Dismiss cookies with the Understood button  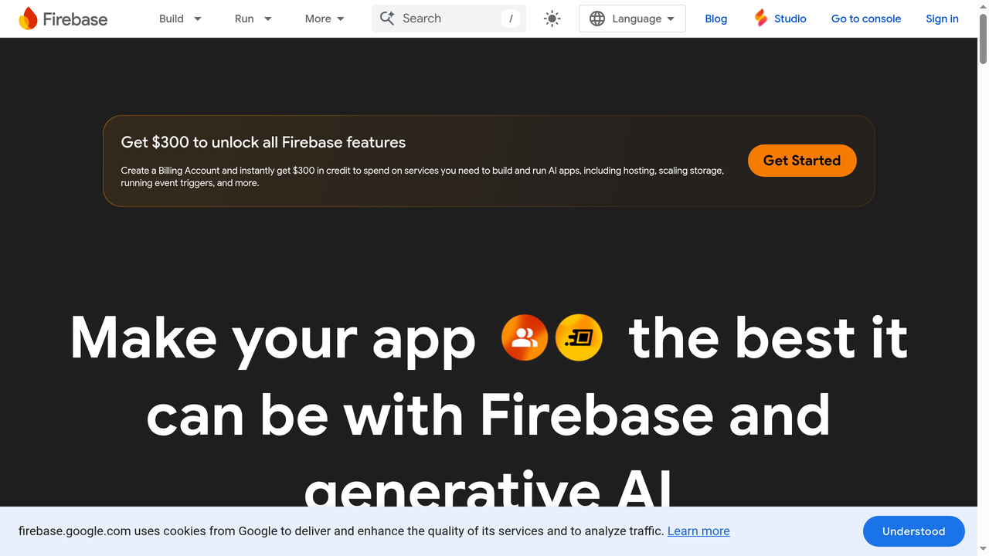(913, 531)
